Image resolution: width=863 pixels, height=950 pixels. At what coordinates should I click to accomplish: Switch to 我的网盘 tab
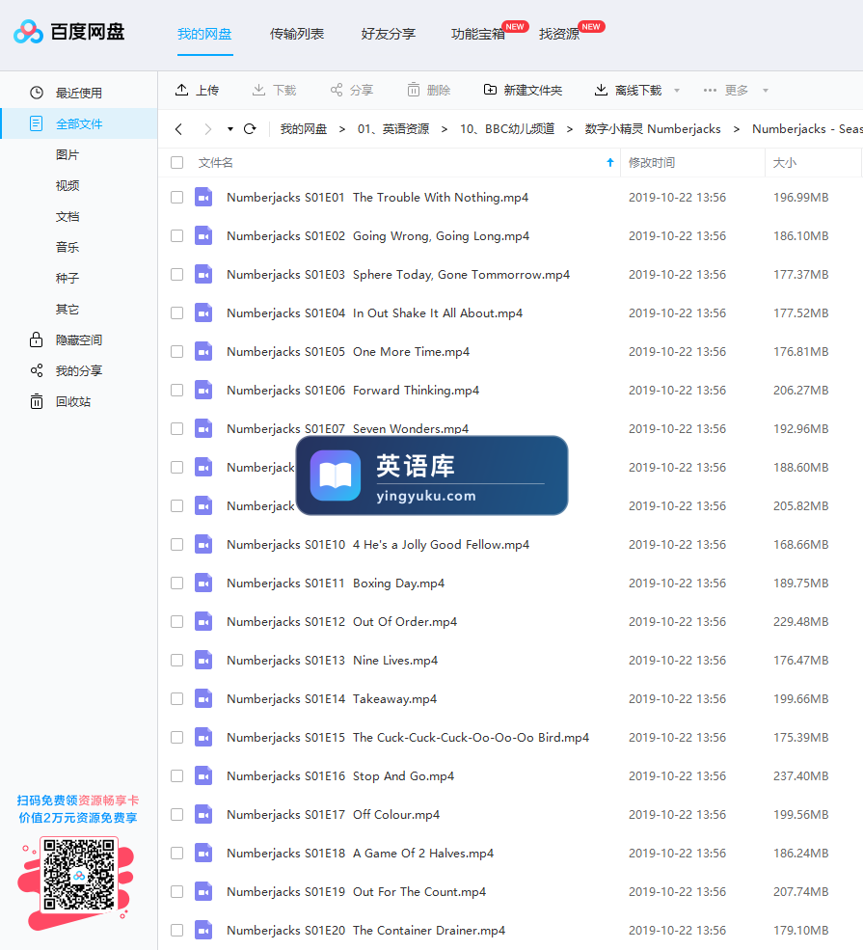204,34
